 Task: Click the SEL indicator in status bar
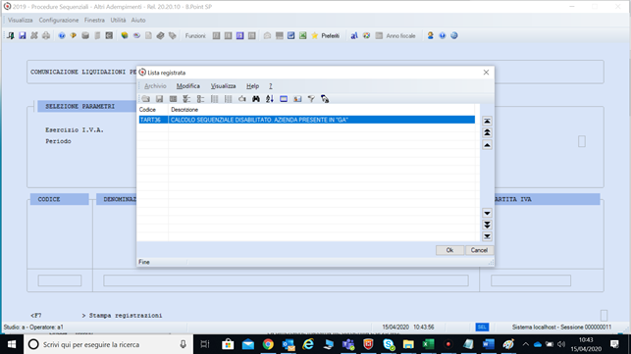point(482,328)
